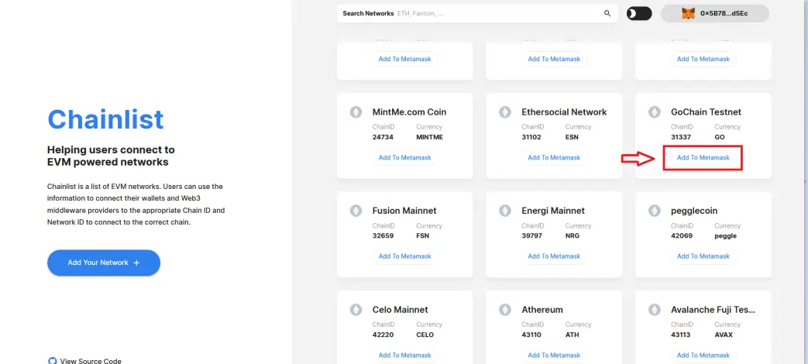Select the Energi Mainnet name
Image resolution: width=808 pixels, height=364 pixels.
(x=553, y=211)
